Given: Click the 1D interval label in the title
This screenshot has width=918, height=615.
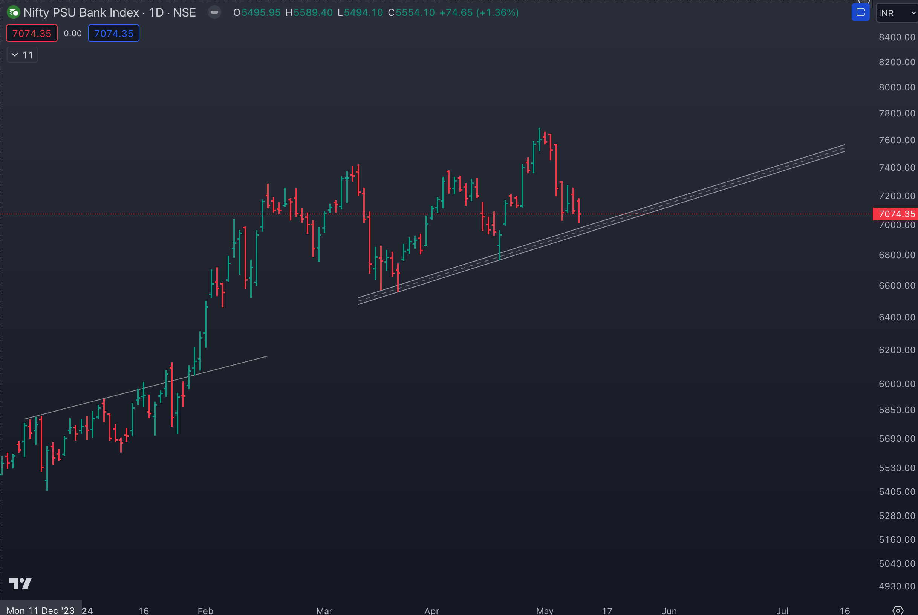Looking at the screenshot, I should (x=156, y=12).
